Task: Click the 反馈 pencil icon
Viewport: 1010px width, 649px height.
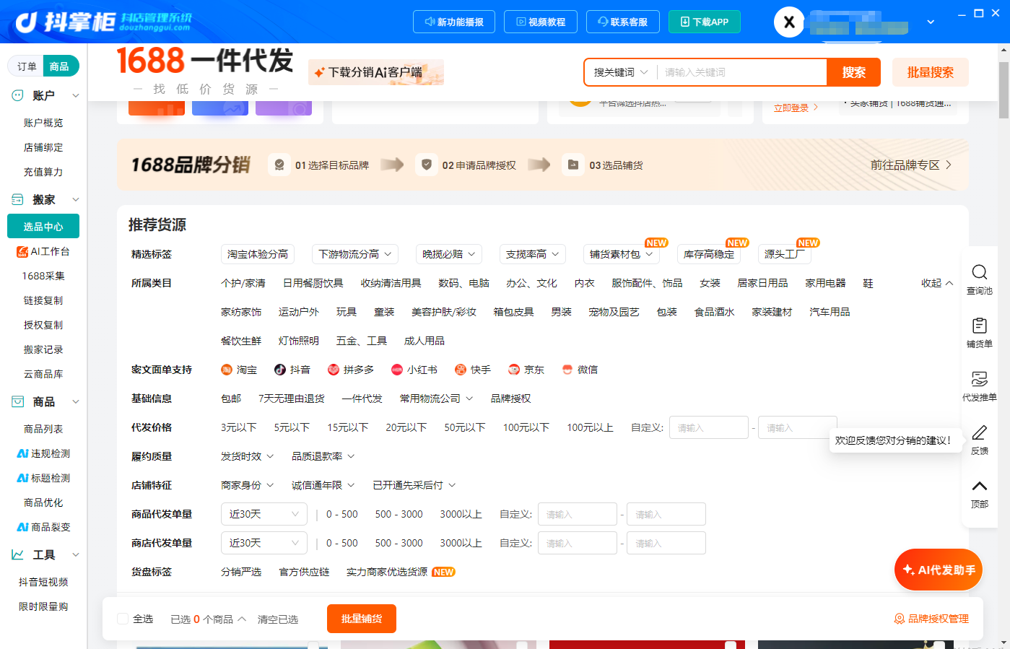Action: (x=979, y=432)
